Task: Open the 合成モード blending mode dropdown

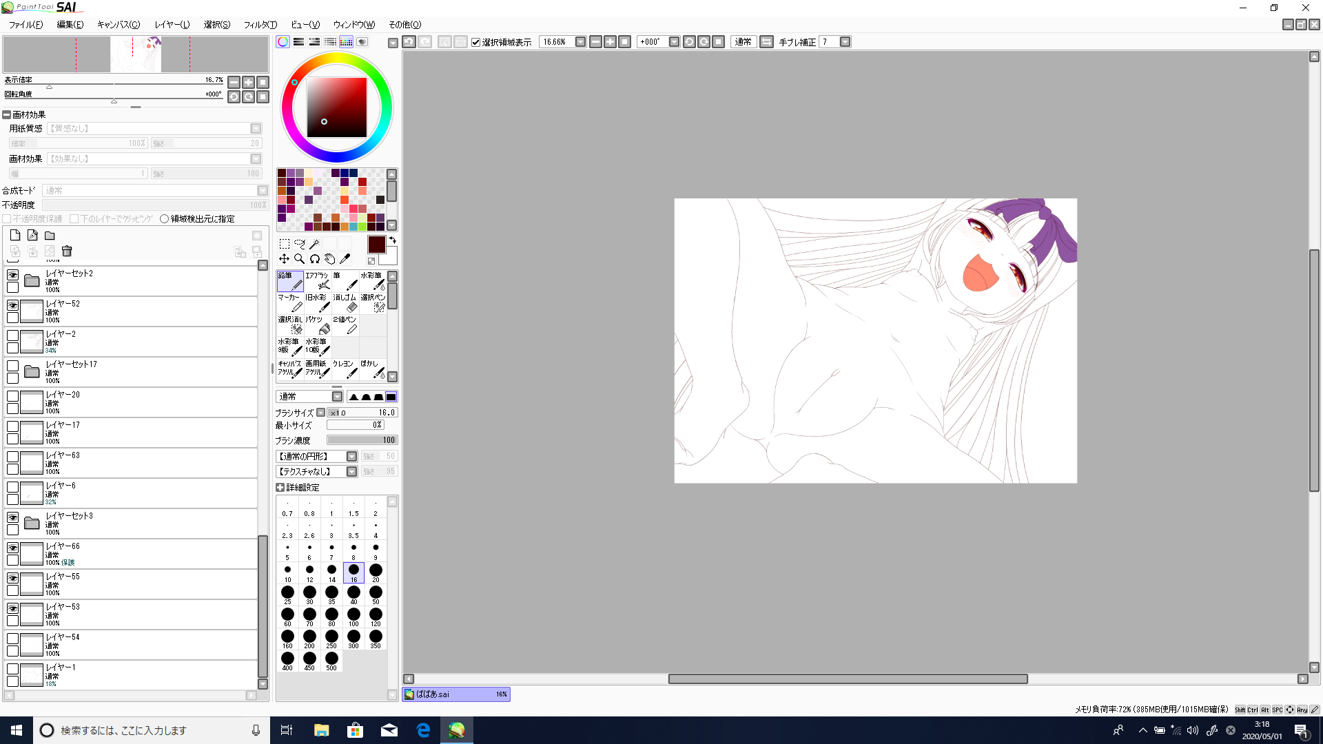Action: pyautogui.click(x=263, y=191)
